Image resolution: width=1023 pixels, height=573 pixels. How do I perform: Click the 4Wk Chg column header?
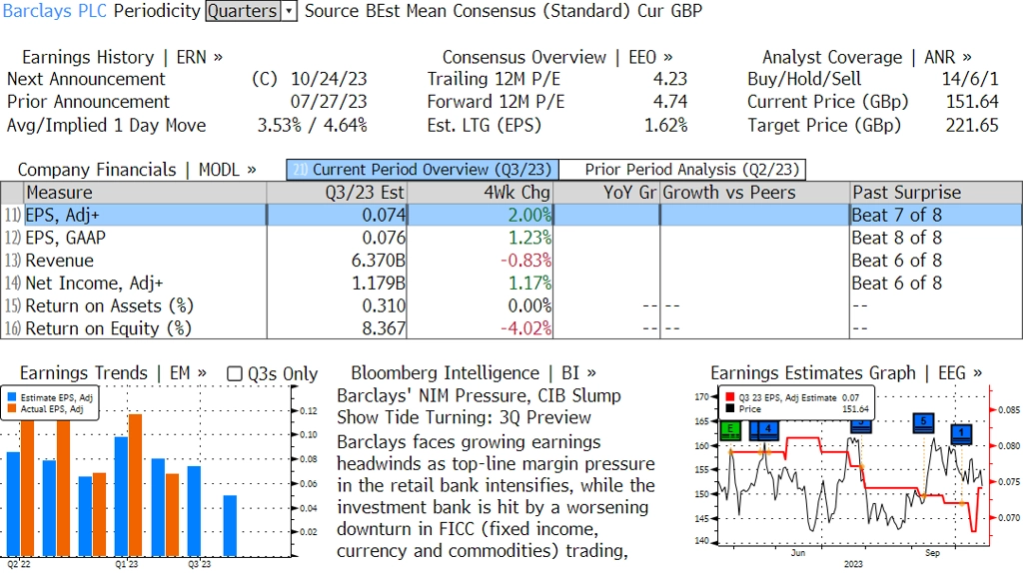[x=480, y=193]
